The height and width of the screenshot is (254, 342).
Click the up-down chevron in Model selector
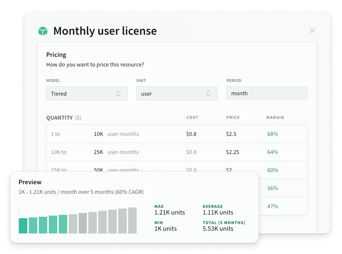tap(118, 93)
